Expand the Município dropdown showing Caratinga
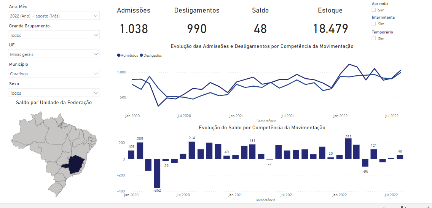This screenshot has height=208, width=432. click(54, 74)
